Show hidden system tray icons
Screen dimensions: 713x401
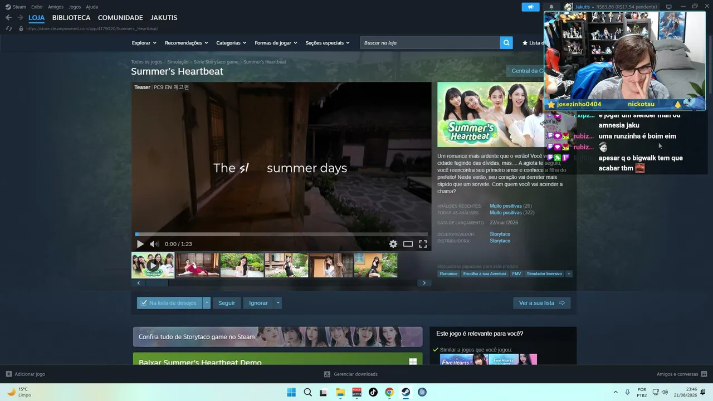click(616, 392)
